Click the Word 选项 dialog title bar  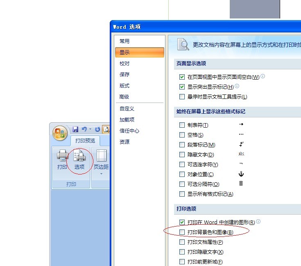pos(206,27)
